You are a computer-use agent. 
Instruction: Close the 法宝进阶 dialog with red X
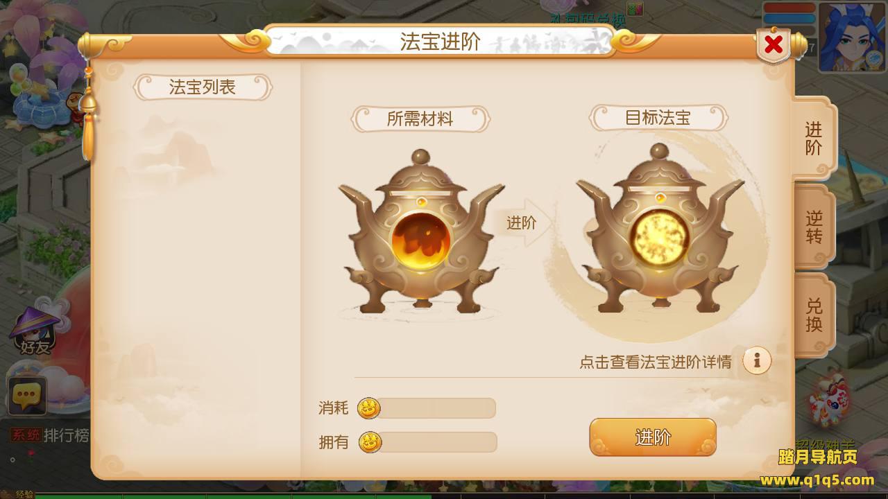(774, 46)
